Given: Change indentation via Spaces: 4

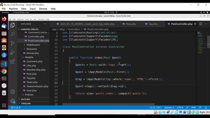Looking at the screenshot, I should coord(169,108).
